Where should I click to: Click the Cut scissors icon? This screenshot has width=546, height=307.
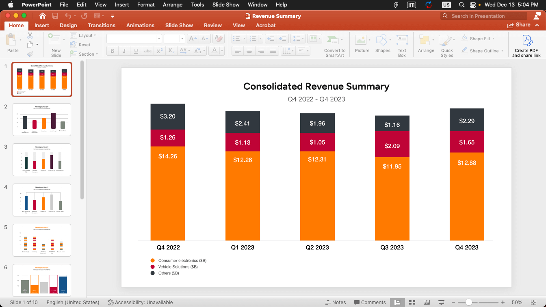click(30, 36)
